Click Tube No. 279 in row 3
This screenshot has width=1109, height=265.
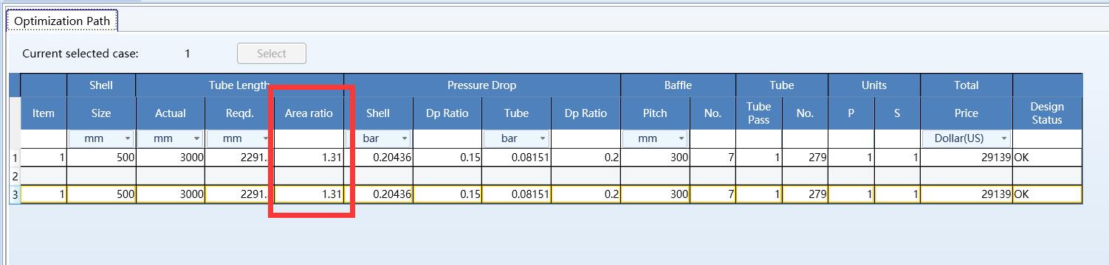tap(805, 194)
